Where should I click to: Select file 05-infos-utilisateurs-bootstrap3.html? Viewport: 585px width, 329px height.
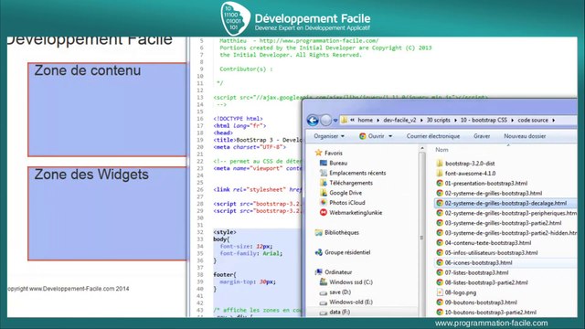(x=487, y=253)
